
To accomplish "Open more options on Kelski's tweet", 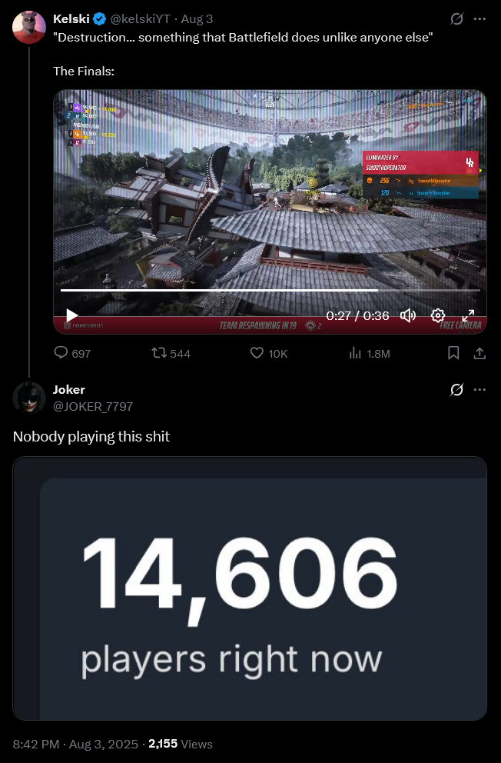I will coord(479,19).
